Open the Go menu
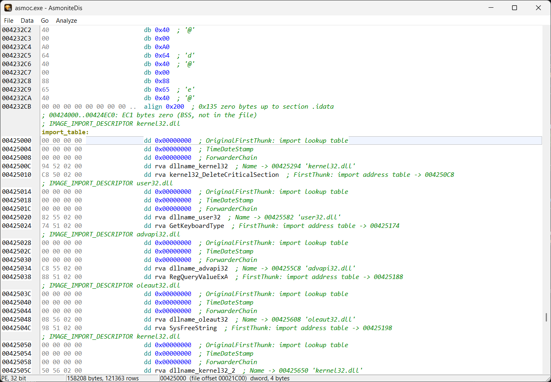The height and width of the screenshot is (382, 551). click(45, 20)
